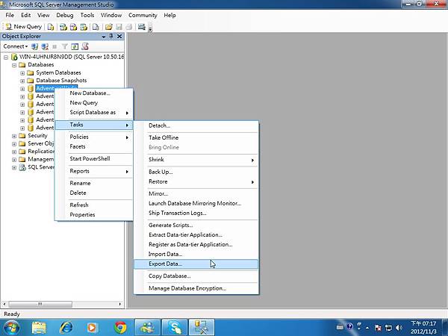The width and height of the screenshot is (448, 336).
Task: Click the Stop icon in Object Explorer
Action: pyautogui.click(x=55, y=46)
